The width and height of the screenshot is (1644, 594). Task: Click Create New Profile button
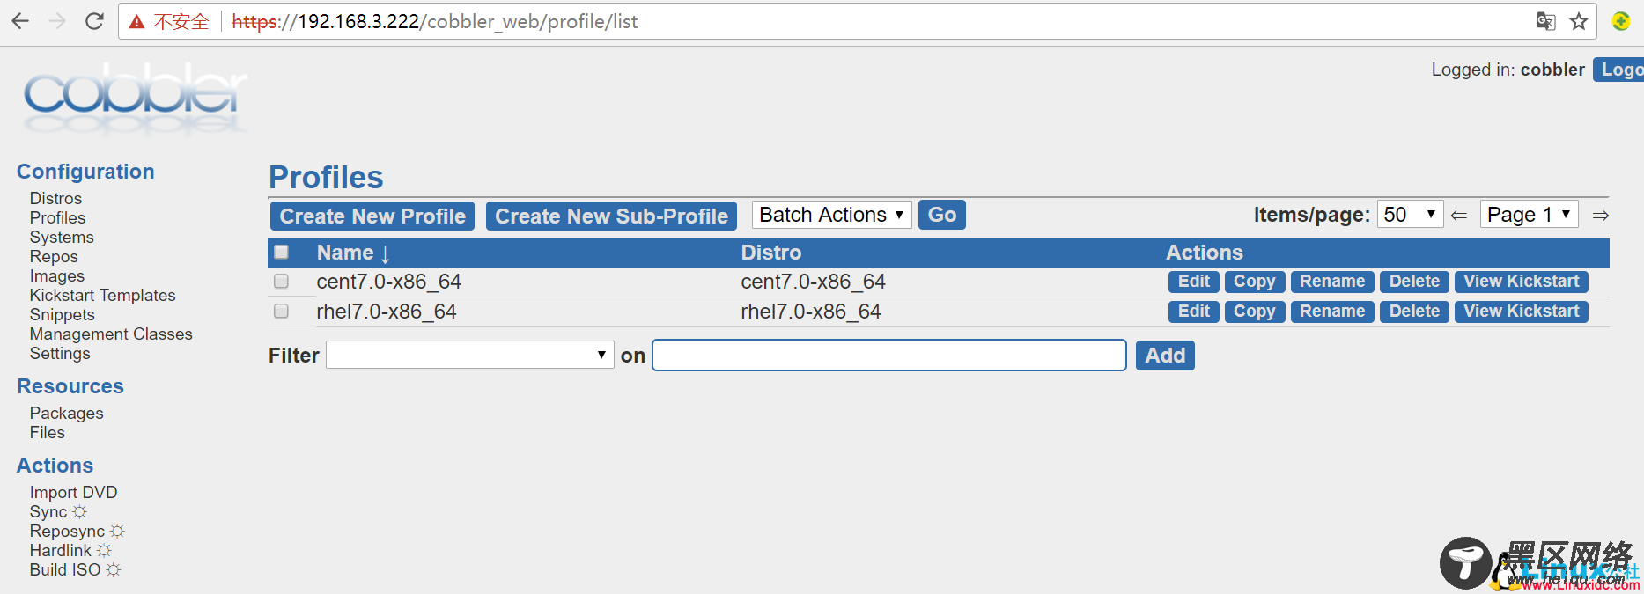coord(372,216)
